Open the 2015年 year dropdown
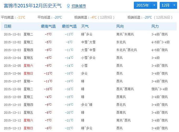179x132 pixels. [x=145, y=5]
